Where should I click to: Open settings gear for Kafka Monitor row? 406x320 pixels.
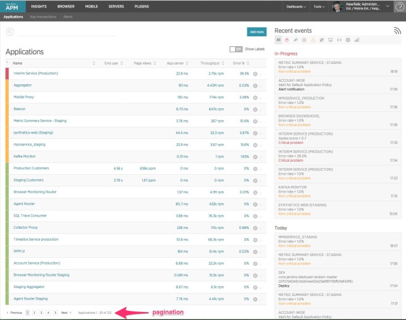(x=255, y=157)
